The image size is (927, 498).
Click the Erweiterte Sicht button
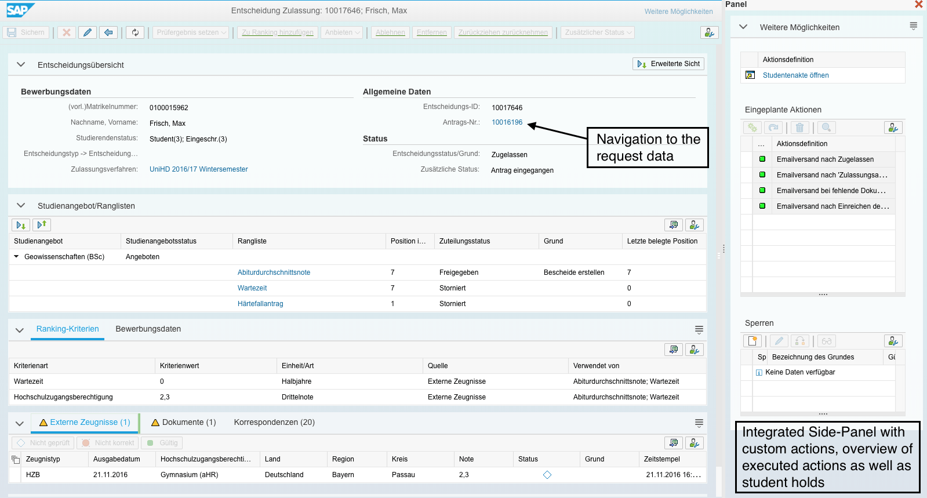point(668,64)
